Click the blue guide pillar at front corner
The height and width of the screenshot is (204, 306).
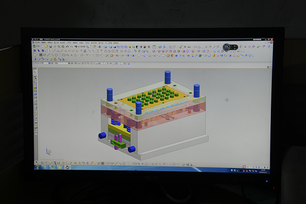139,107
